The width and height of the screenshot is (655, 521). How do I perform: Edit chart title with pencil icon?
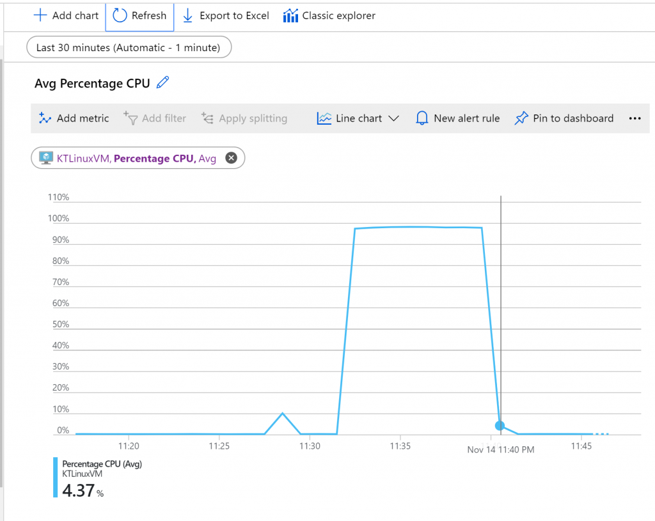[x=163, y=82]
